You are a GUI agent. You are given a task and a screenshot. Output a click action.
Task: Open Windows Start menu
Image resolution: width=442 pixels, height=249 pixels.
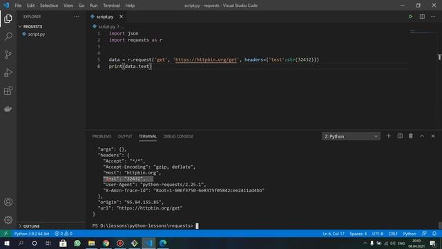click(x=6, y=243)
